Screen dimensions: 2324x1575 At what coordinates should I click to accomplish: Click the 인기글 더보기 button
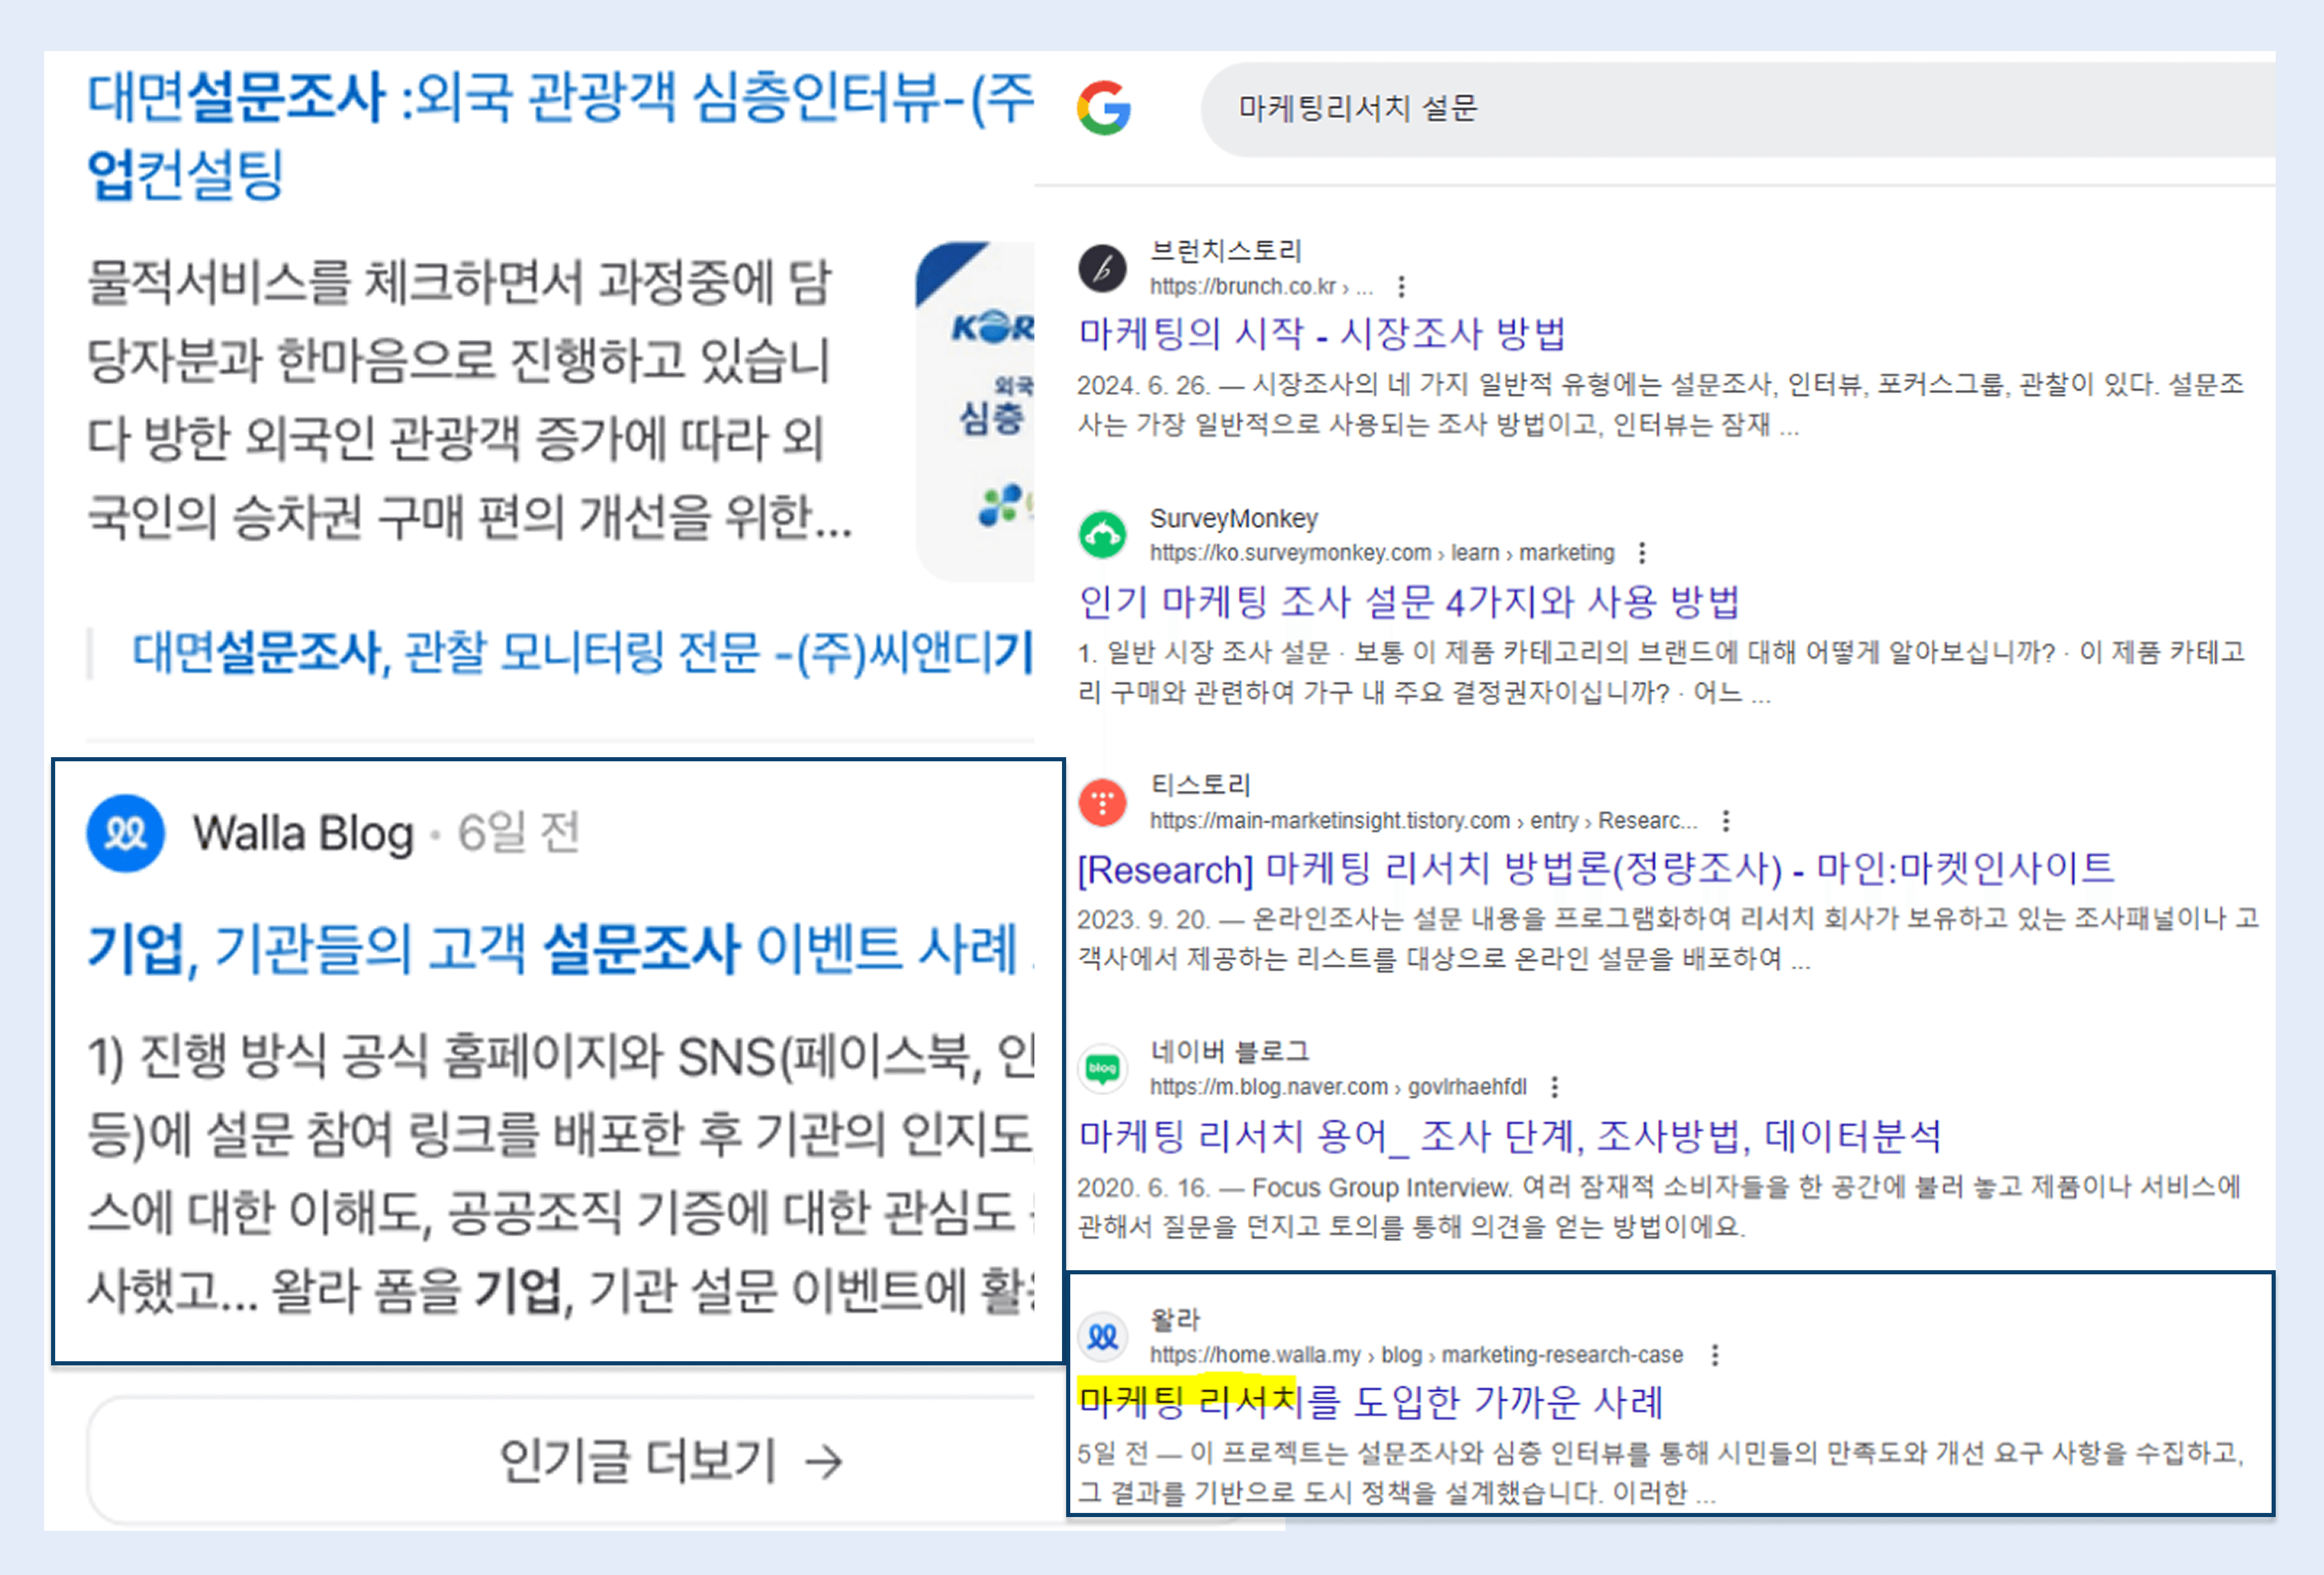click(670, 1461)
